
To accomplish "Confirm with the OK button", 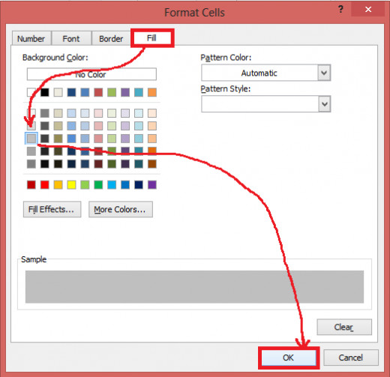I will (x=289, y=358).
